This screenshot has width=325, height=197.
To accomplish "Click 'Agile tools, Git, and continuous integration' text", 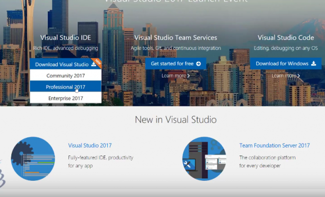I will (x=176, y=48).
